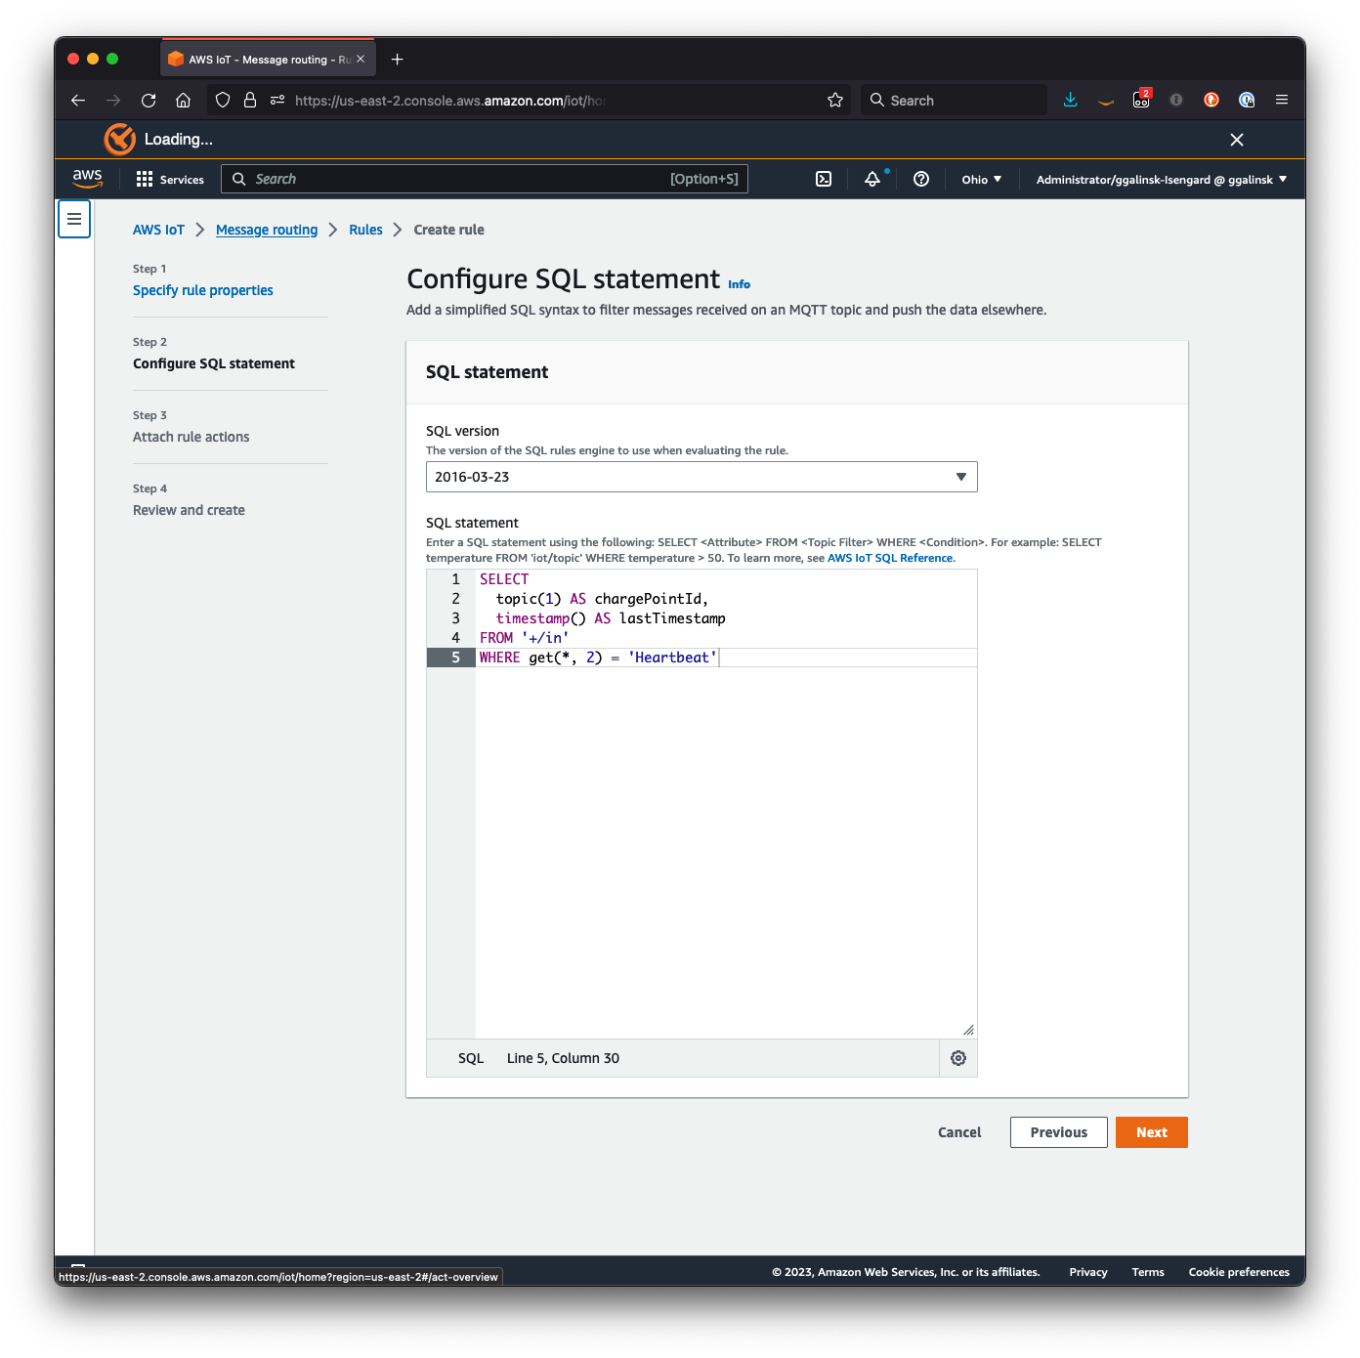Open the Help question mark icon

pos(920,179)
